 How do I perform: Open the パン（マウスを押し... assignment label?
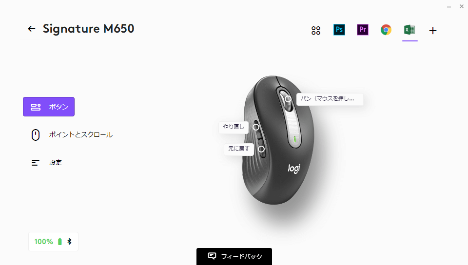click(330, 99)
